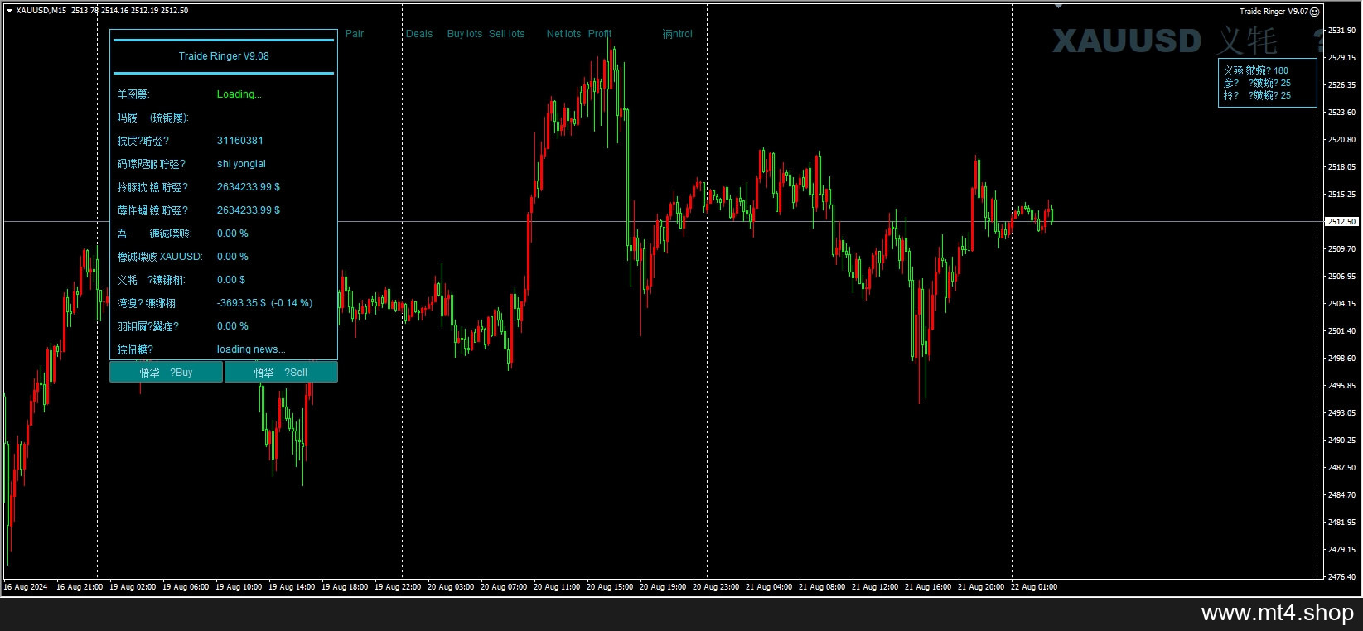Click the loading news... text
1363x631 pixels.
click(x=251, y=349)
